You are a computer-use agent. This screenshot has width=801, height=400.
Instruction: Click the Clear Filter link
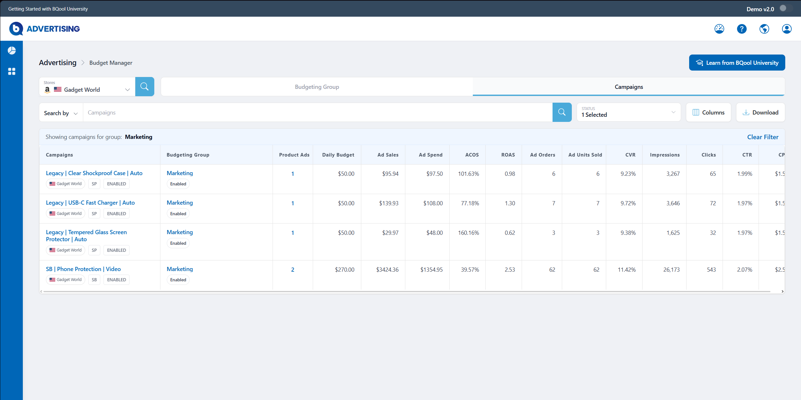tap(763, 137)
